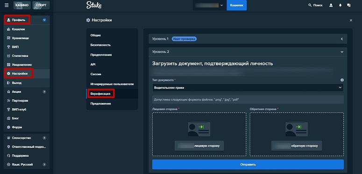This screenshot has height=174, width=362.
Task: Collapse the Профиль sidebar section
Action: click(44, 20)
